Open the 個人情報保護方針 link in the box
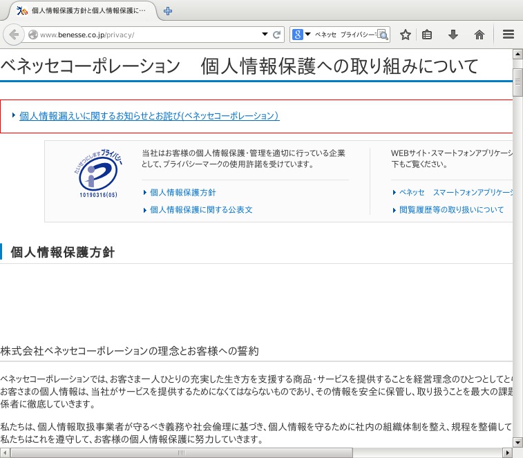The image size is (523, 458). point(183,193)
